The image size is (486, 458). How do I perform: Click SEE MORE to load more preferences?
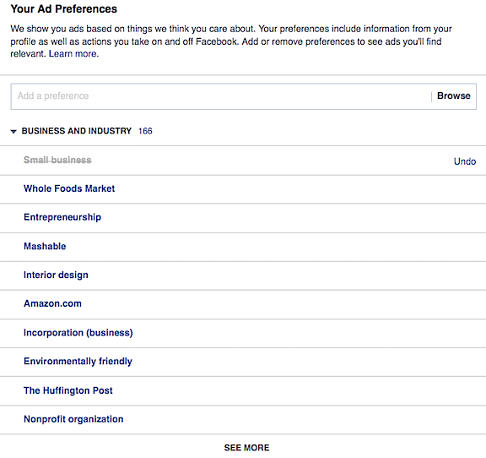click(x=246, y=448)
